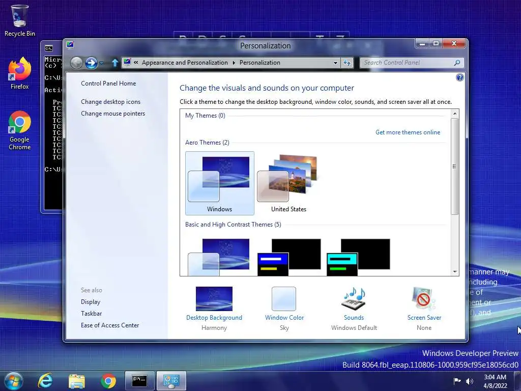Click the breadcrumb double chevron
The height and width of the screenshot is (391, 521).
136,63
